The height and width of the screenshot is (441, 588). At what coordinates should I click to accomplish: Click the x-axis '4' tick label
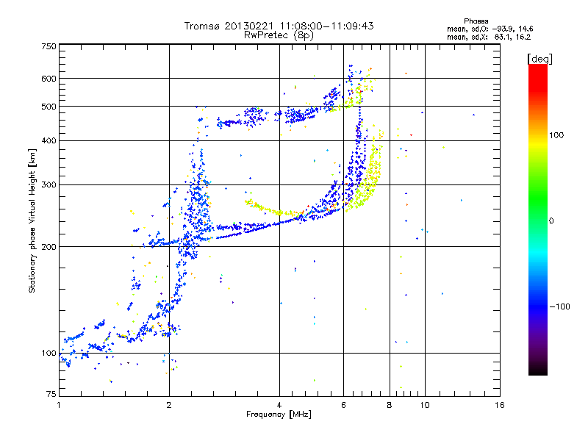tap(279, 405)
